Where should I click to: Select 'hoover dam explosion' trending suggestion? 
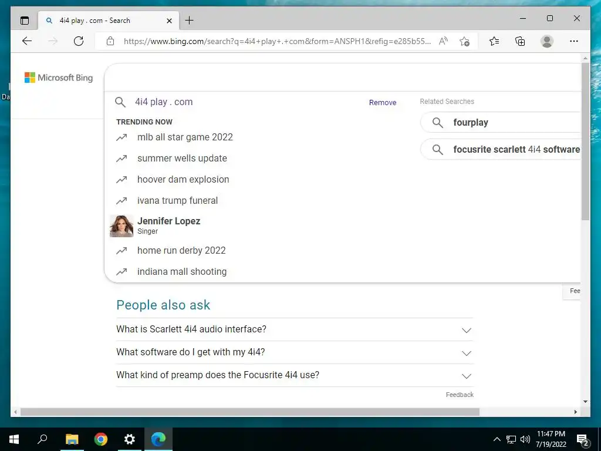tap(183, 180)
